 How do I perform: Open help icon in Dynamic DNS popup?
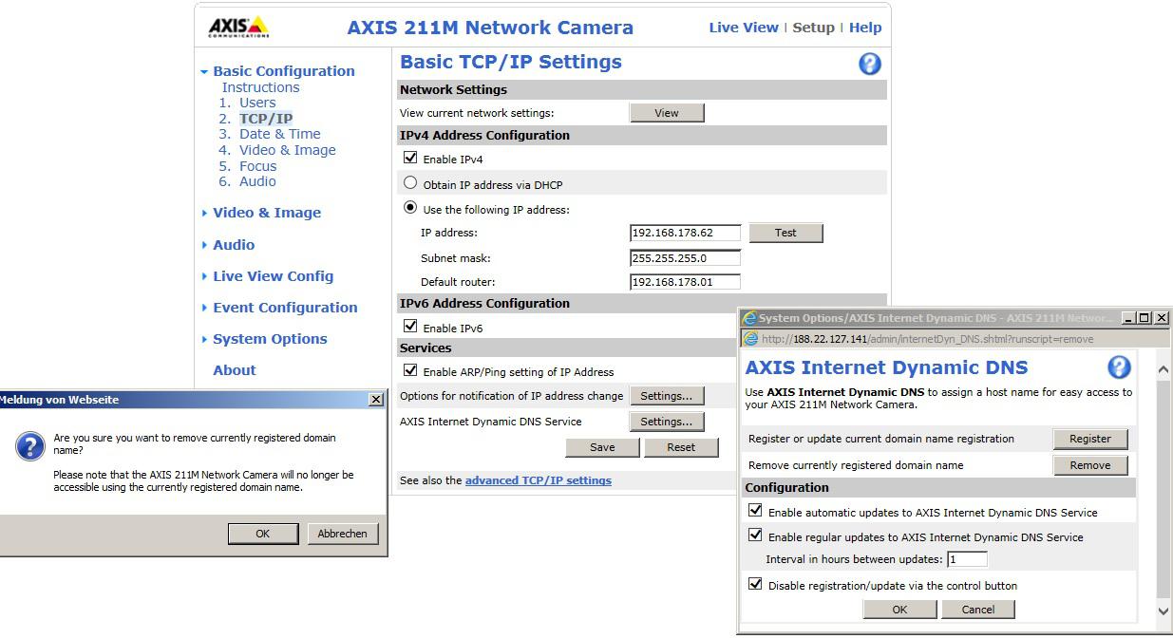[1119, 367]
